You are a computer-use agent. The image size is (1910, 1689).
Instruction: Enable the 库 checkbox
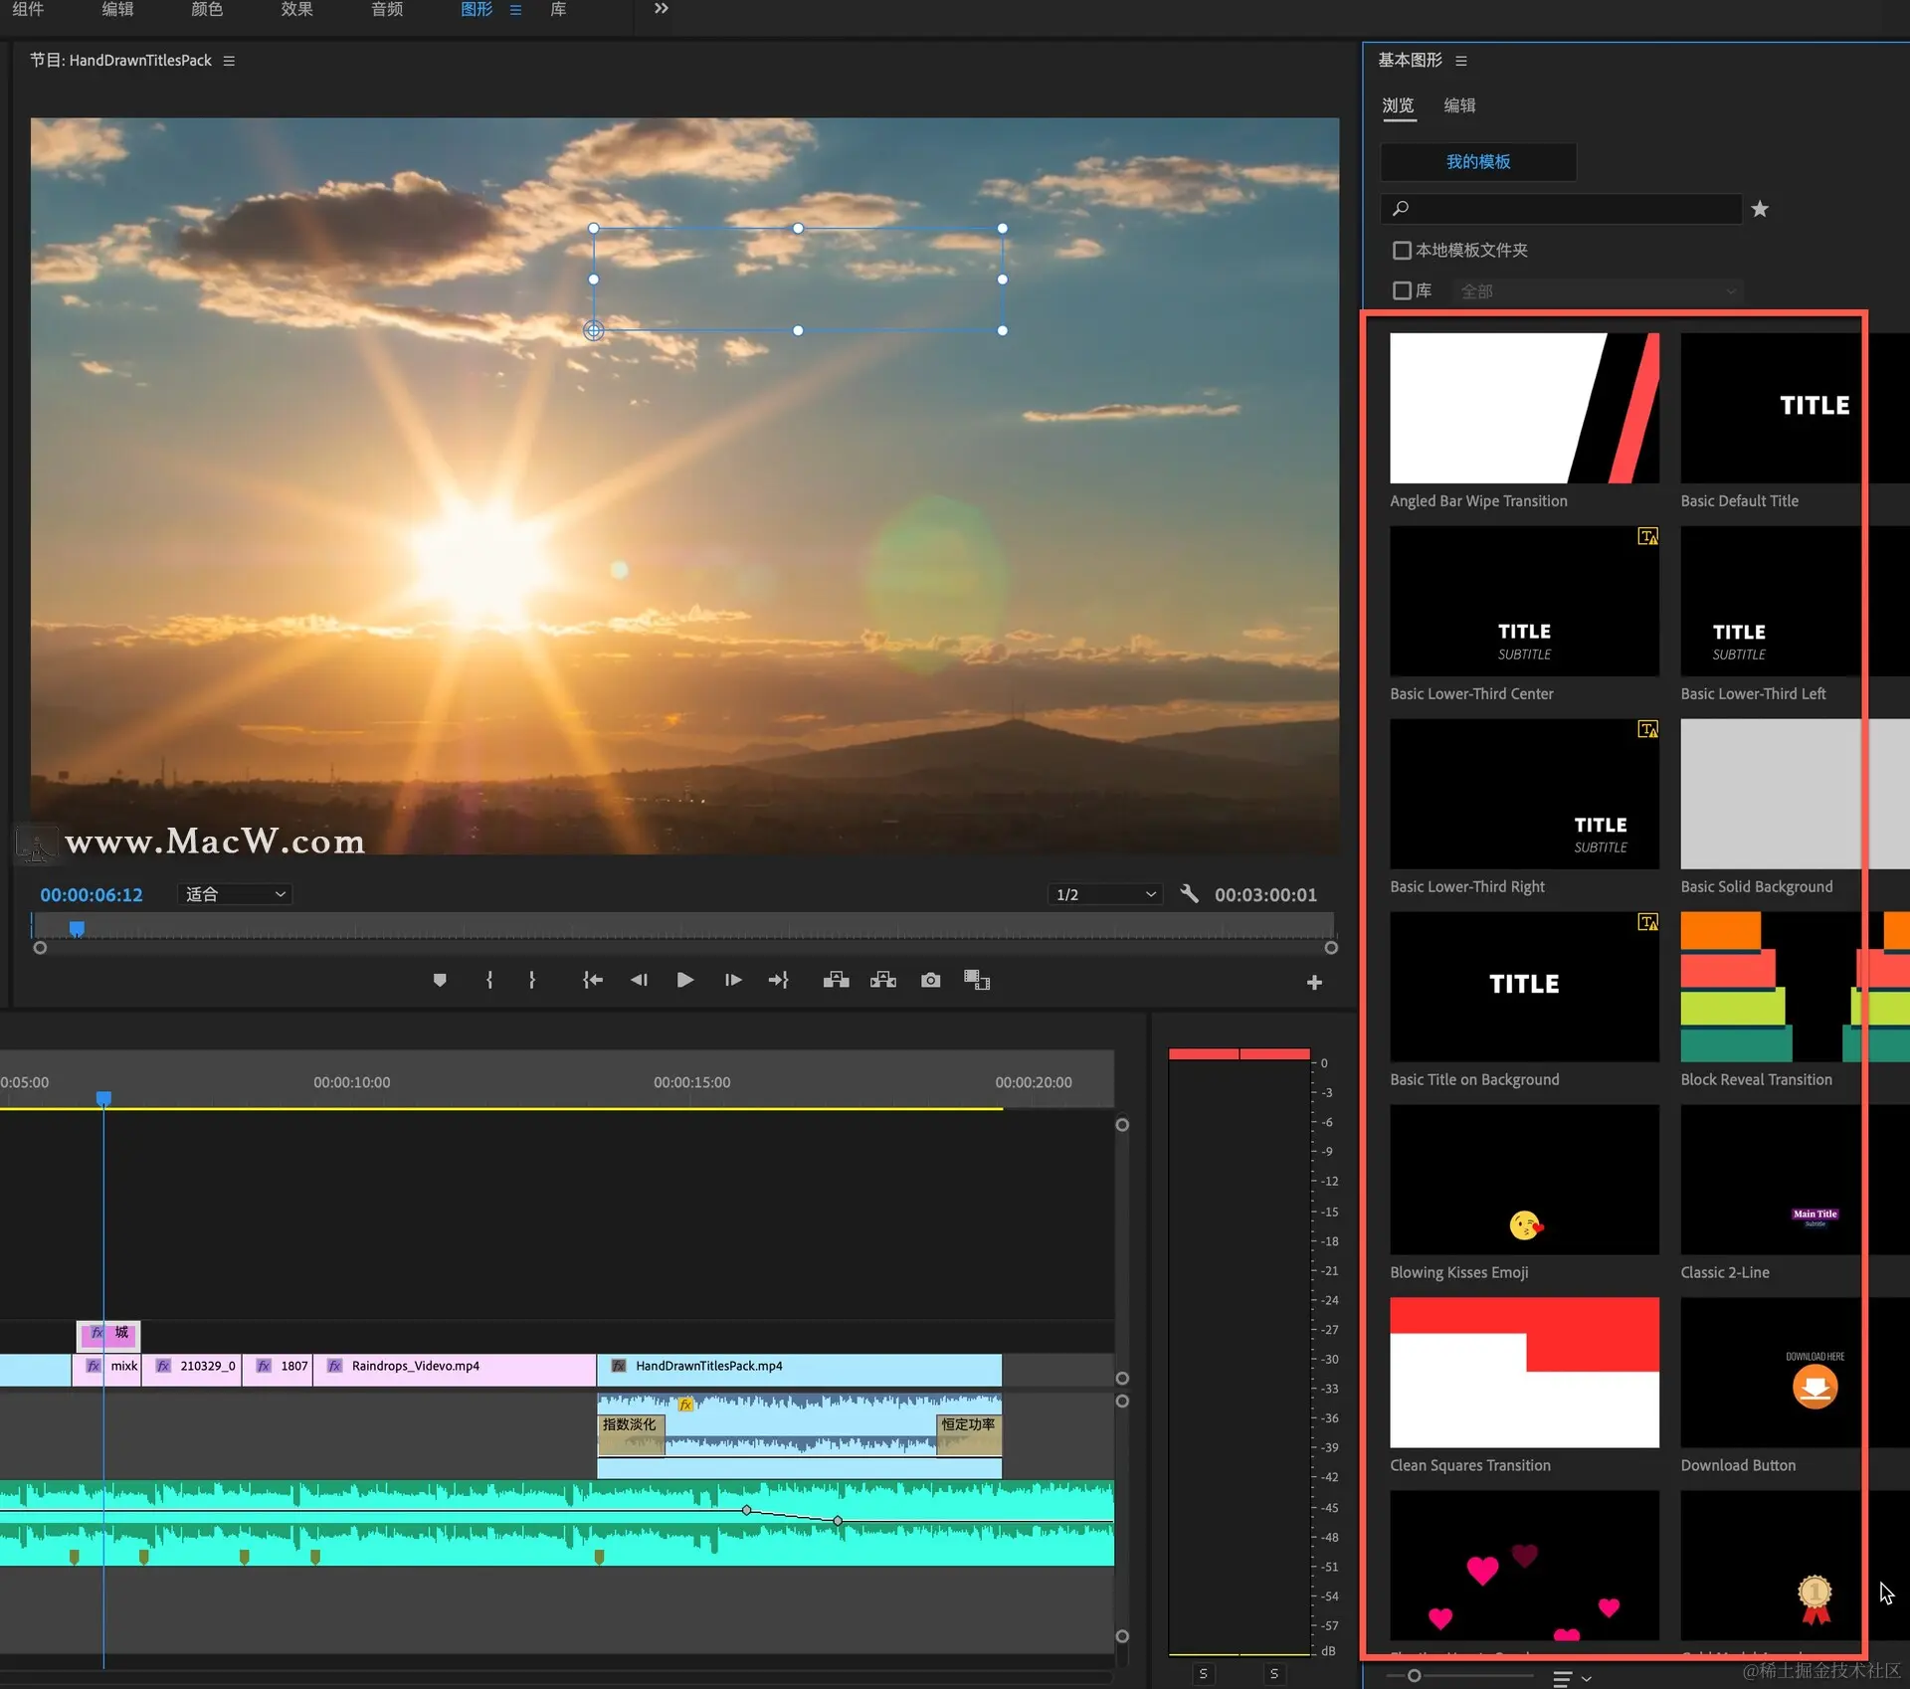pyautogui.click(x=1402, y=290)
